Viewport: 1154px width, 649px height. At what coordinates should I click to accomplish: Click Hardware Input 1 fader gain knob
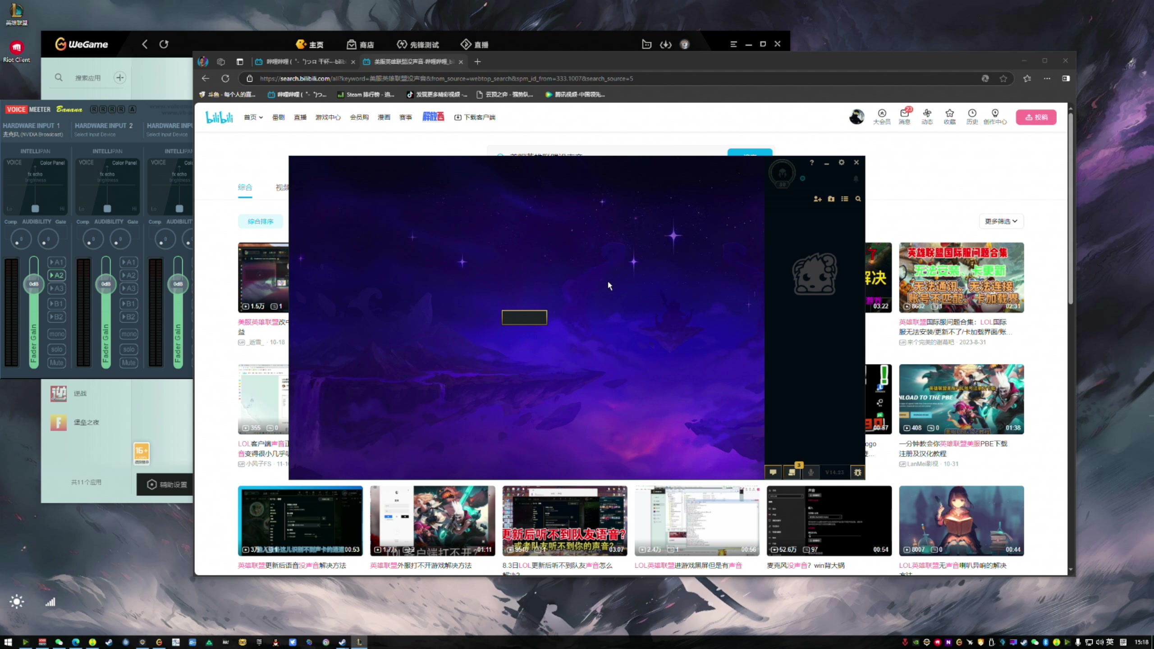tap(34, 284)
